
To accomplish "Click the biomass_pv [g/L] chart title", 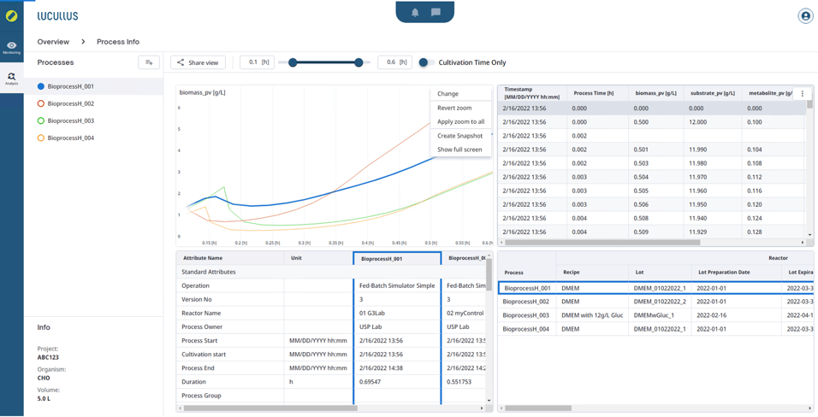I will click(203, 93).
